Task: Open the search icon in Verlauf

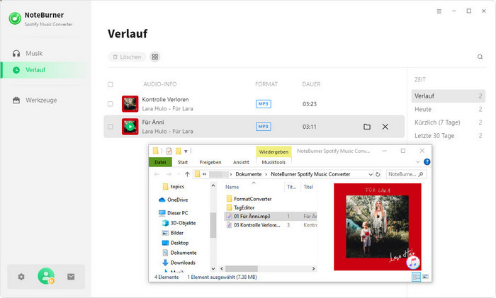Action: (480, 57)
